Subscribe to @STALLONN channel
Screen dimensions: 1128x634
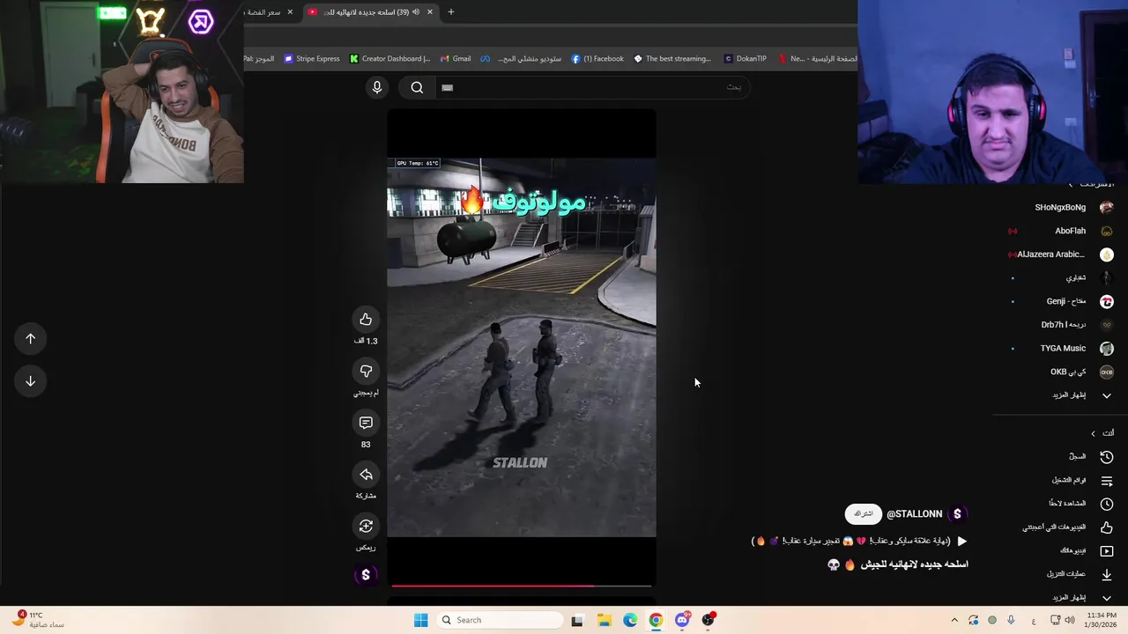(864, 513)
